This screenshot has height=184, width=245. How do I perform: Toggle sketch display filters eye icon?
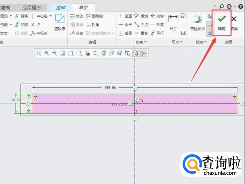click(136, 53)
